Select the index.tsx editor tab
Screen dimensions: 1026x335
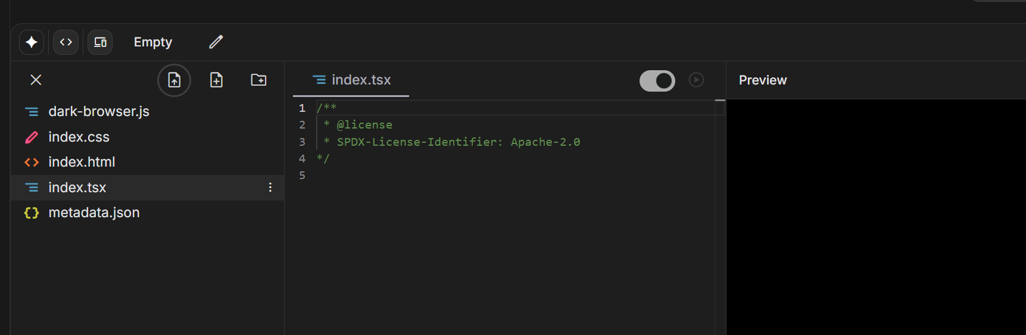[352, 80]
